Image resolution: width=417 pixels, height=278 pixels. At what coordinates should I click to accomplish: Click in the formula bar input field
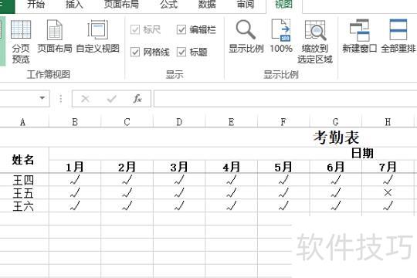point(285,99)
